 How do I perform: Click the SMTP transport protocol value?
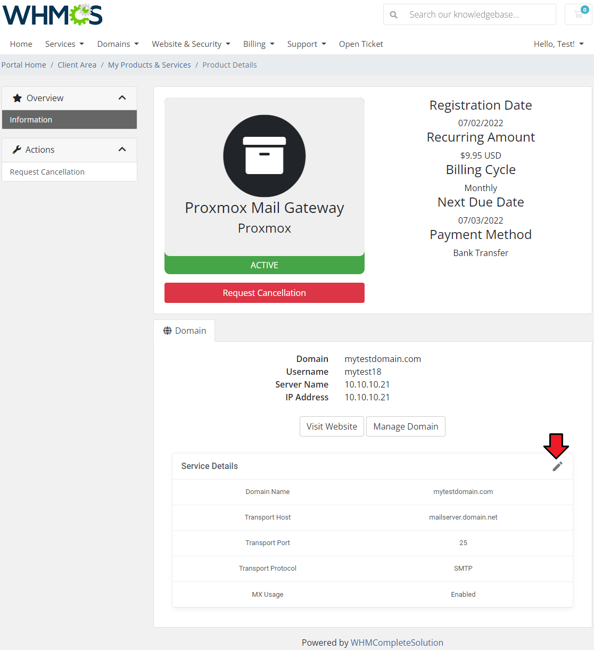[463, 569]
